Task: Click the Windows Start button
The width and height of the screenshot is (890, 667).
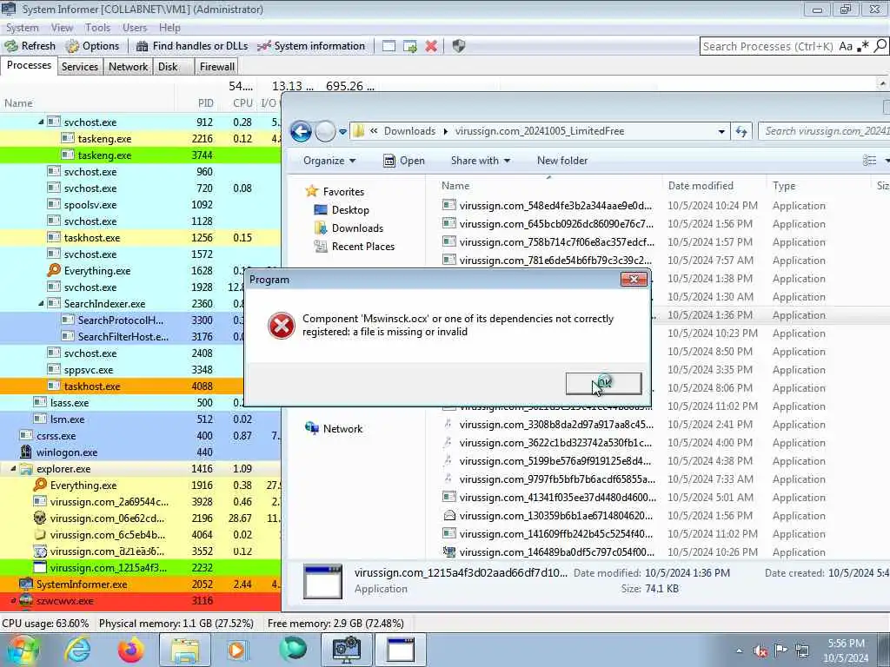Action: [22, 650]
